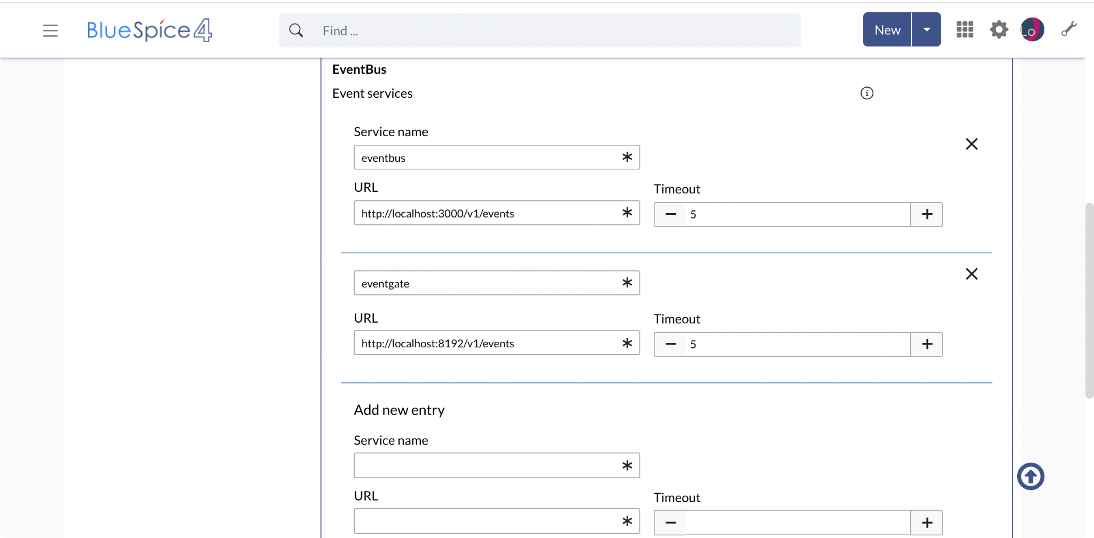
Task: Open the New button dropdown arrow
Action: 927,29
